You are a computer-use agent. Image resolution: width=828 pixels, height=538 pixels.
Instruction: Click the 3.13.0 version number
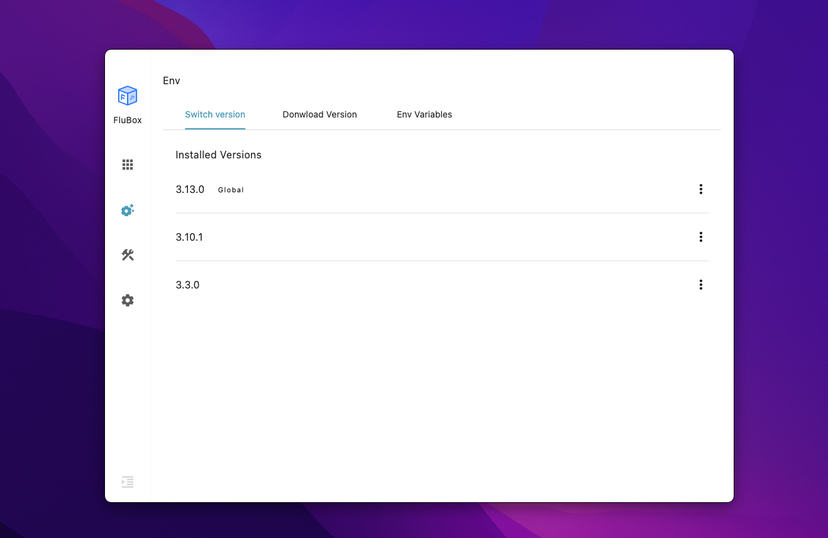click(190, 189)
